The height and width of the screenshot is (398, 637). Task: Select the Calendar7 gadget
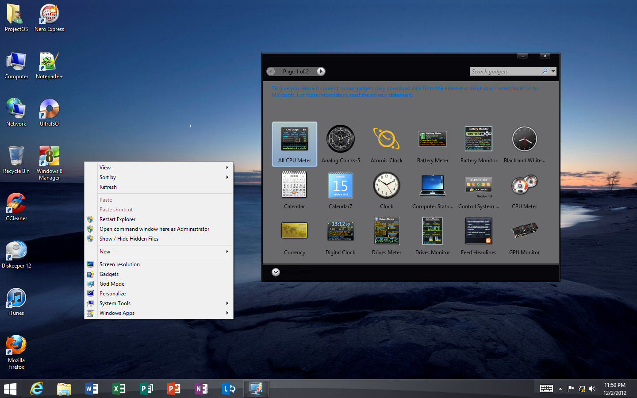pos(340,188)
